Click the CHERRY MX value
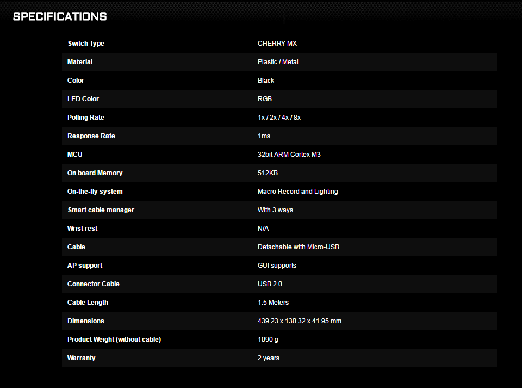The width and height of the screenshot is (522, 388). pos(277,44)
